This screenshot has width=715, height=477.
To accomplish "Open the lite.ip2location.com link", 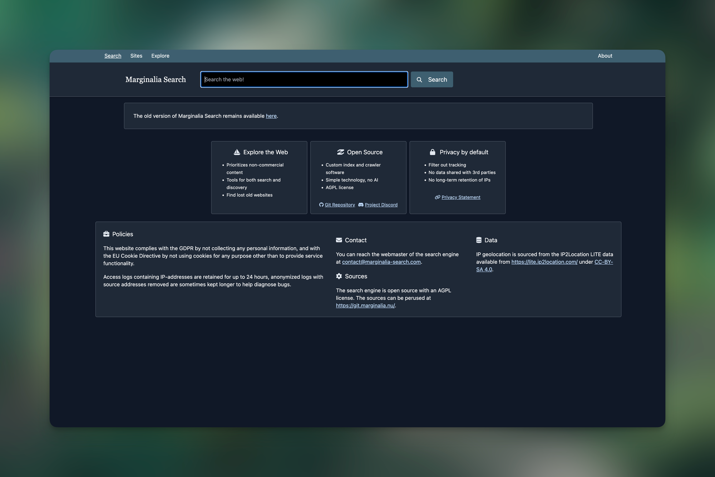I will click(x=544, y=262).
